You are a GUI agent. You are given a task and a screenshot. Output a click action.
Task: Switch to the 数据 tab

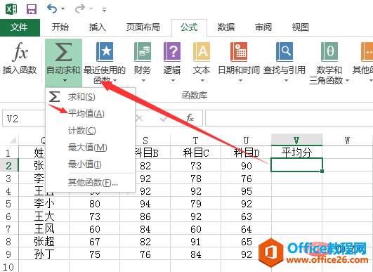226,27
